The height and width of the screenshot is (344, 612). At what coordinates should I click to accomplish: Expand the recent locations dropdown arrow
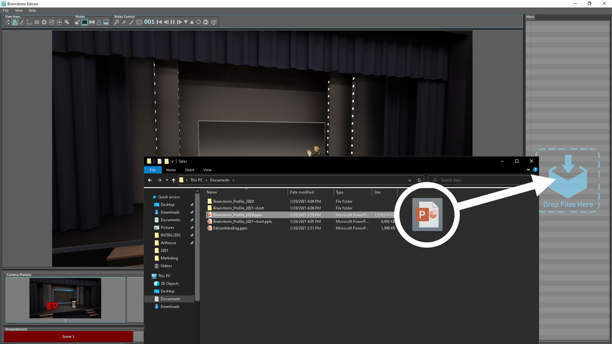(x=167, y=180)
